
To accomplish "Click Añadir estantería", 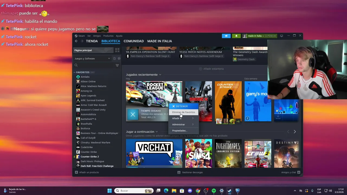I will tap(211, 69).
